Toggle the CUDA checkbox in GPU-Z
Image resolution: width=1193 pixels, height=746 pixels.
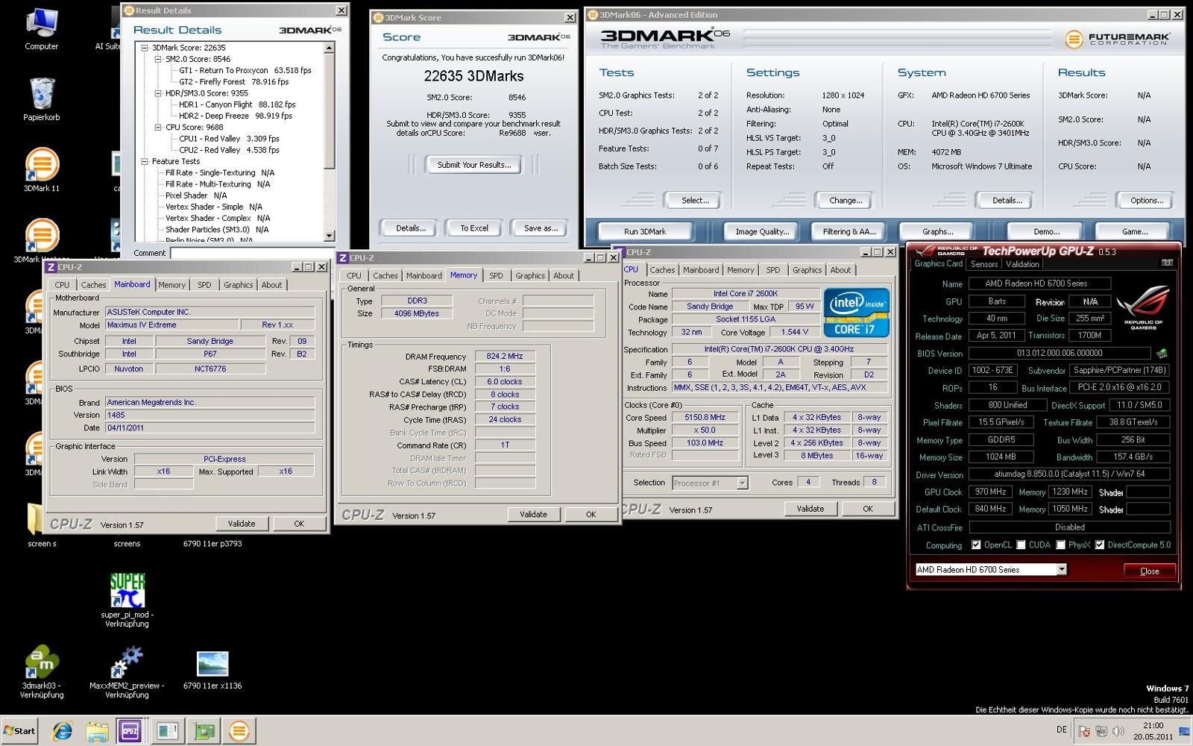(1021, 545)
